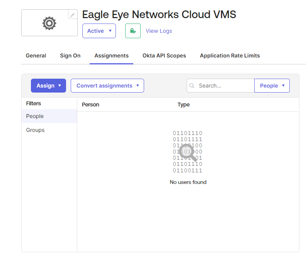
Task: Click the pencil edit logo icon
Action: coord(72,15)
